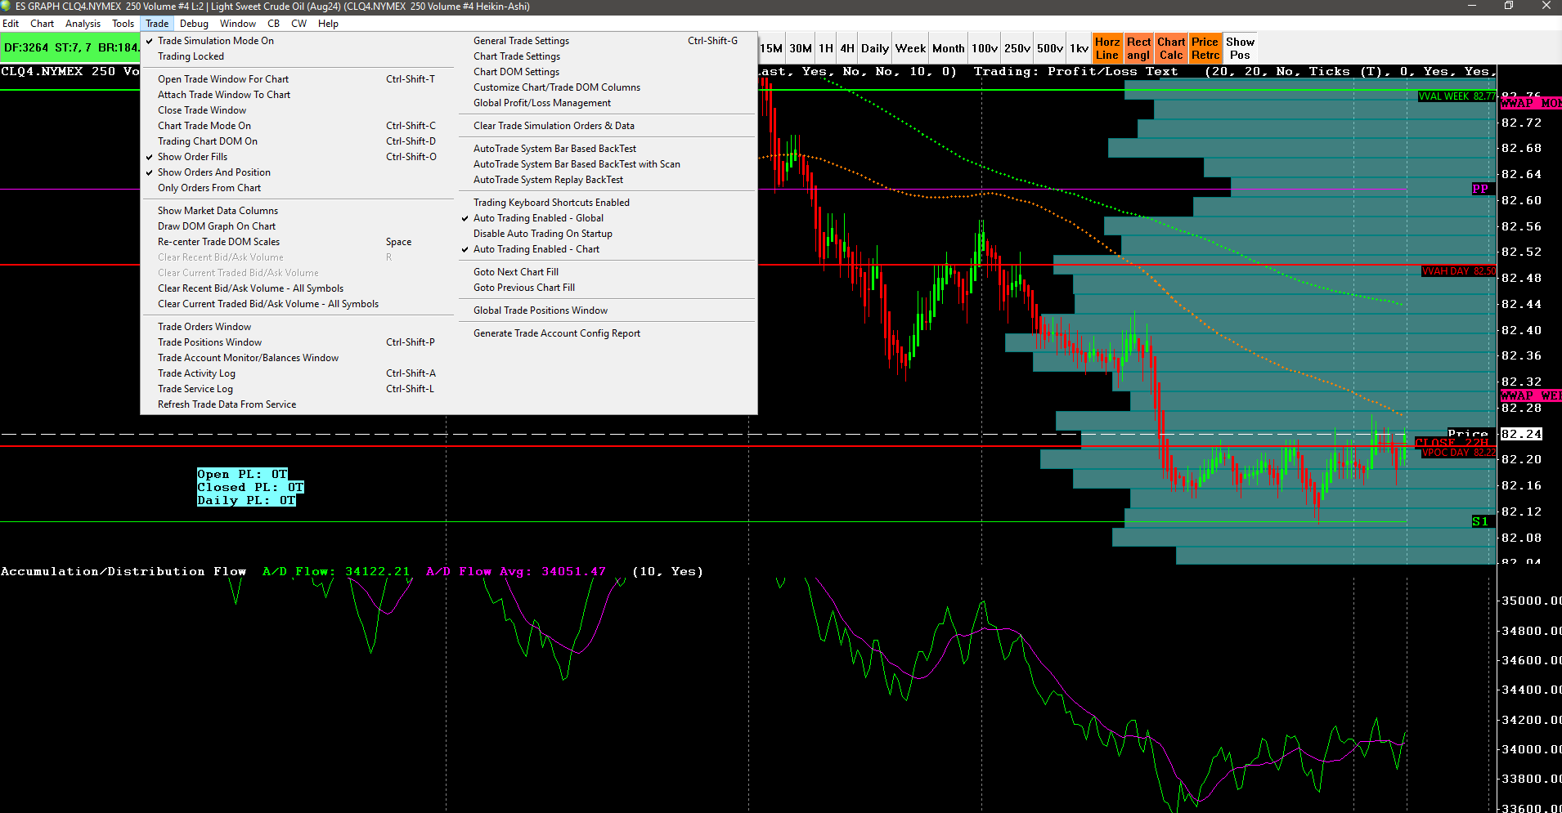Switch chart to 250v volume bars
The height and width of the screenshot is (813, 1562).
[1017, 48]
